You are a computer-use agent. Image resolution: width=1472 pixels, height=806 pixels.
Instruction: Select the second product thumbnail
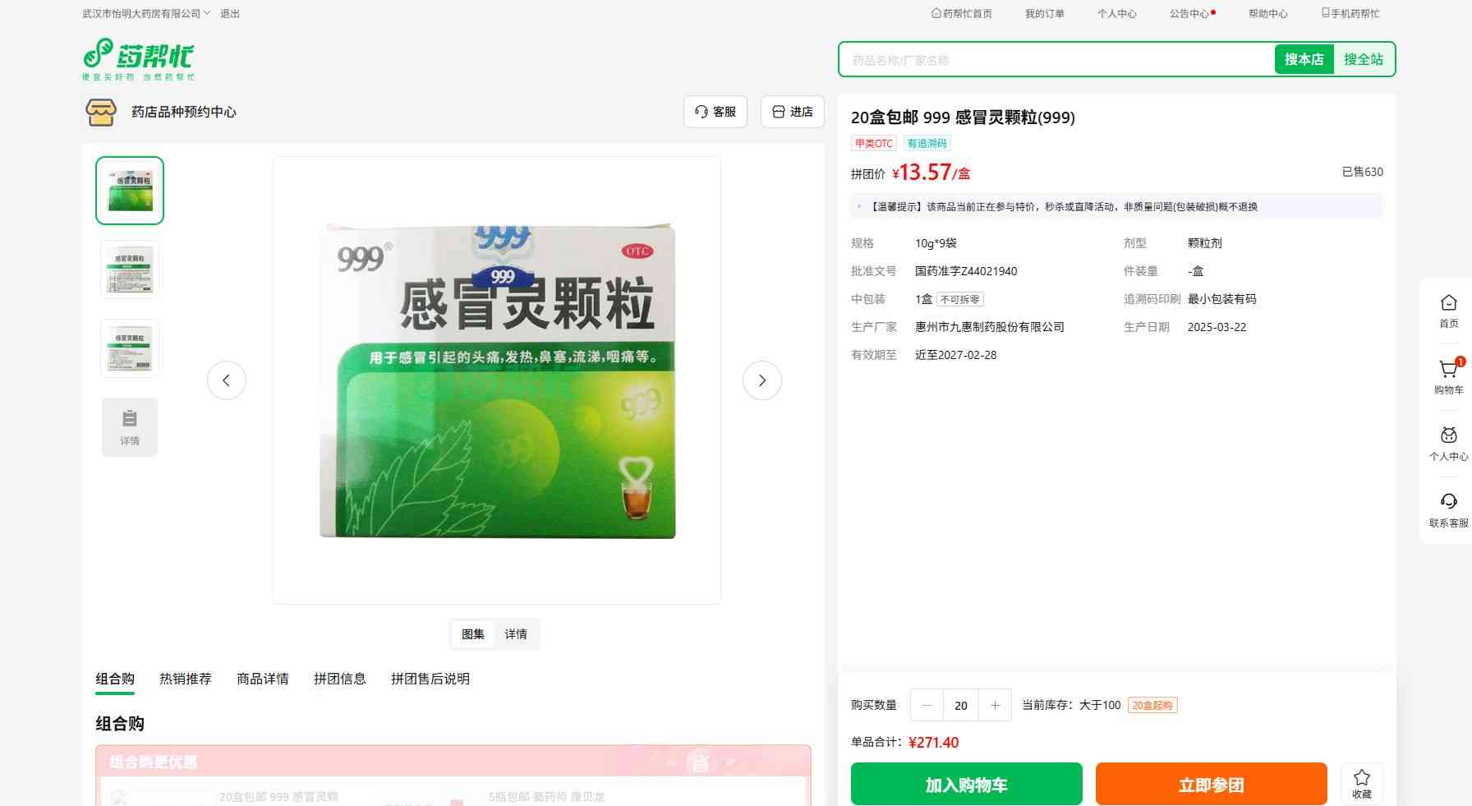(x=130, y=269)
